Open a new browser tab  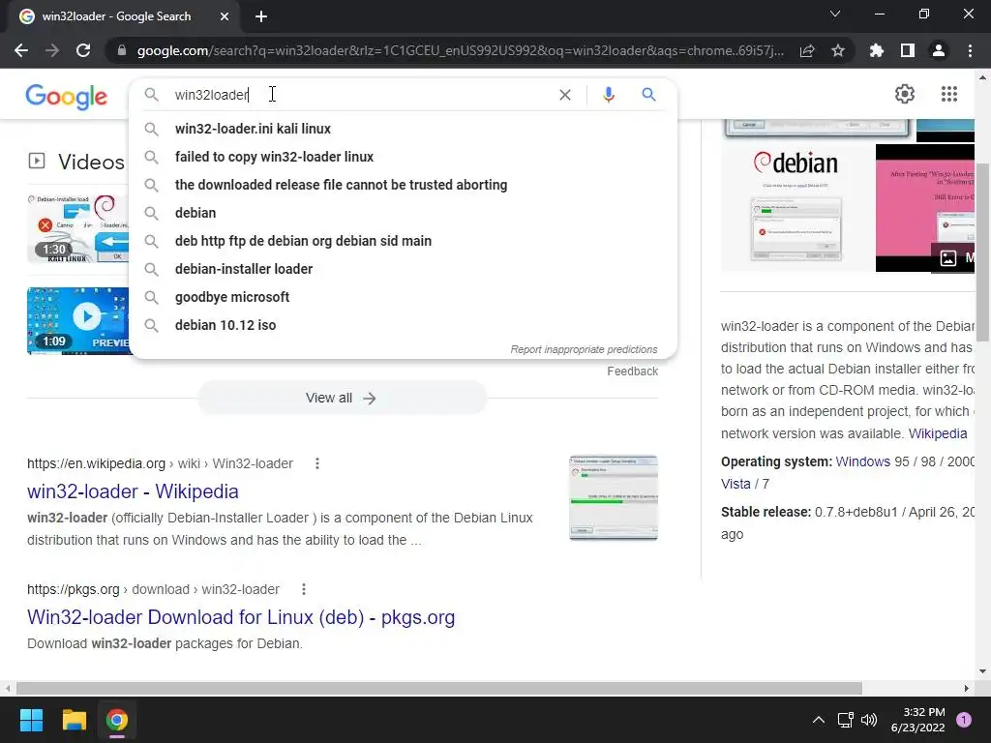(261, 16)
